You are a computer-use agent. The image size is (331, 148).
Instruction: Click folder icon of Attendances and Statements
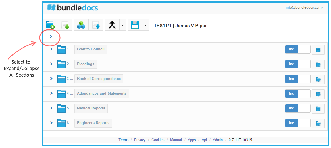coord(61,94)
